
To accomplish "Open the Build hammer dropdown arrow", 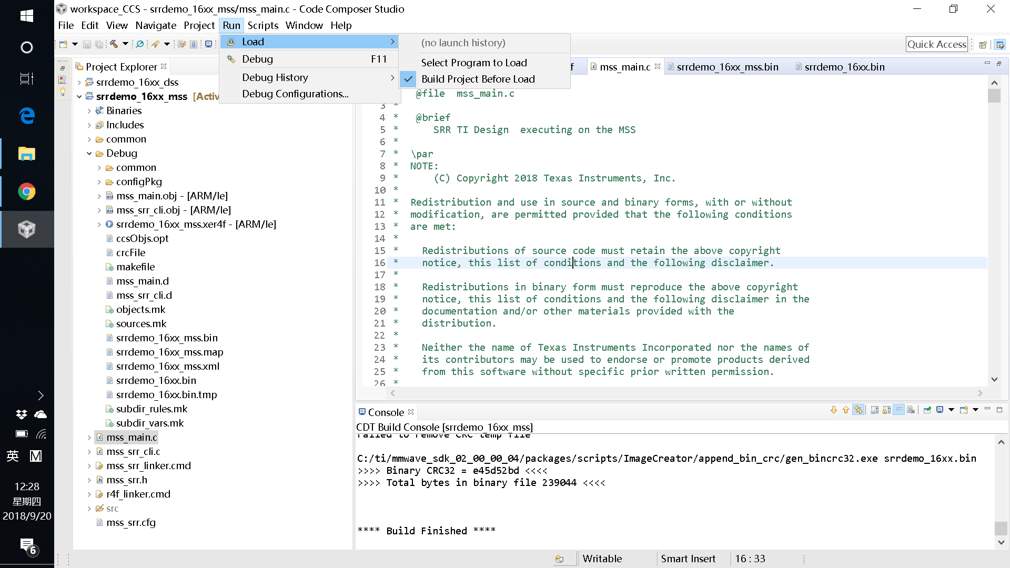I will 125,44.
